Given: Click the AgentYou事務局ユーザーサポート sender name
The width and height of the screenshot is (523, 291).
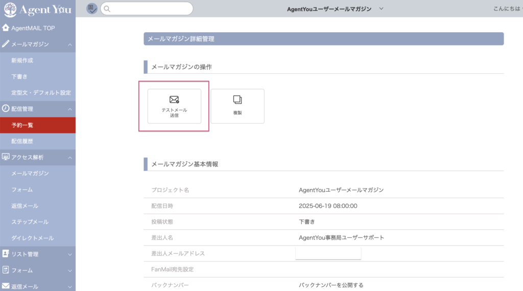Looking at the screenshot, I should 341,237.
